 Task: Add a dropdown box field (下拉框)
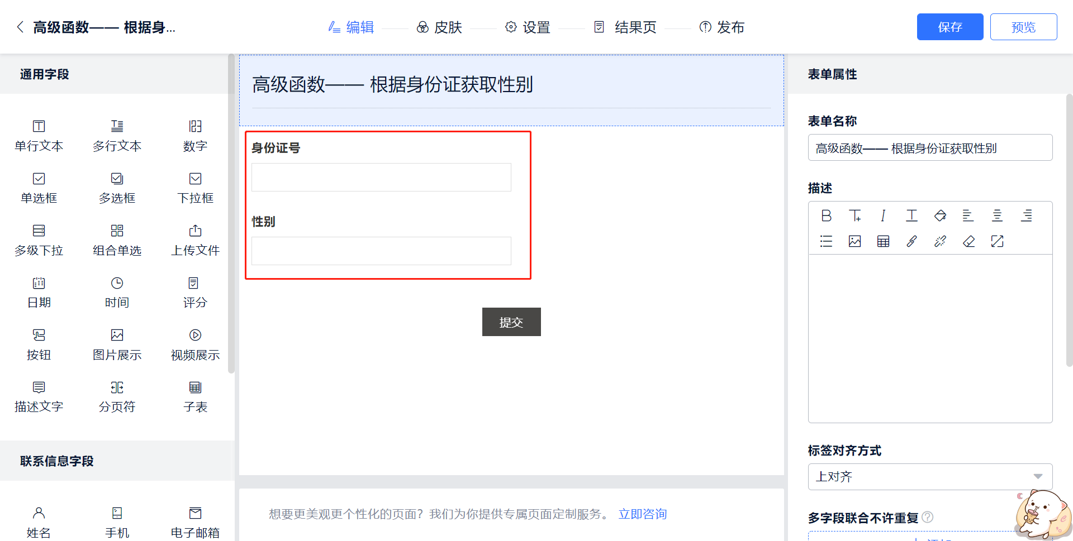tap(195, 188)
